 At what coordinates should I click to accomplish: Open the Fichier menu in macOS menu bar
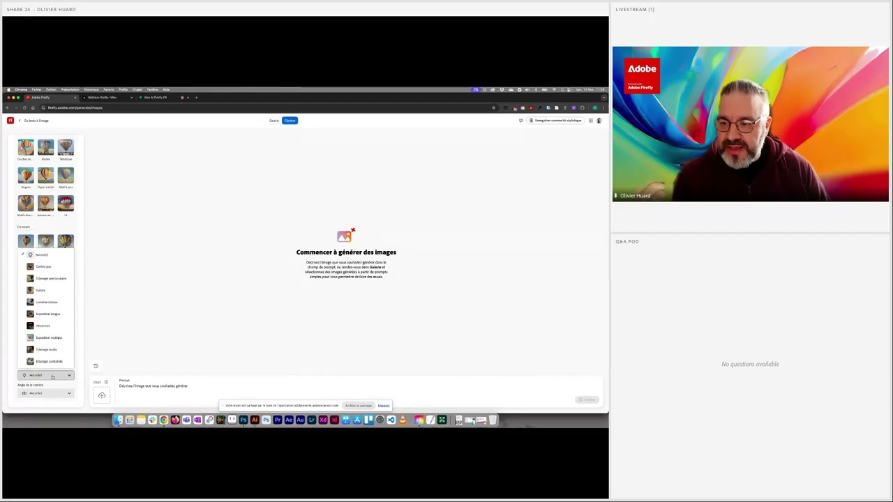pyautogui.click(x=36, y=89)
